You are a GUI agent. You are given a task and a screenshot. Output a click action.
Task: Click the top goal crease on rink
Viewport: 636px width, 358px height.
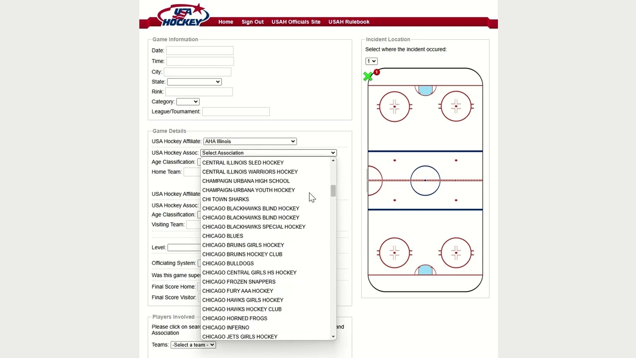click(425, 90)
